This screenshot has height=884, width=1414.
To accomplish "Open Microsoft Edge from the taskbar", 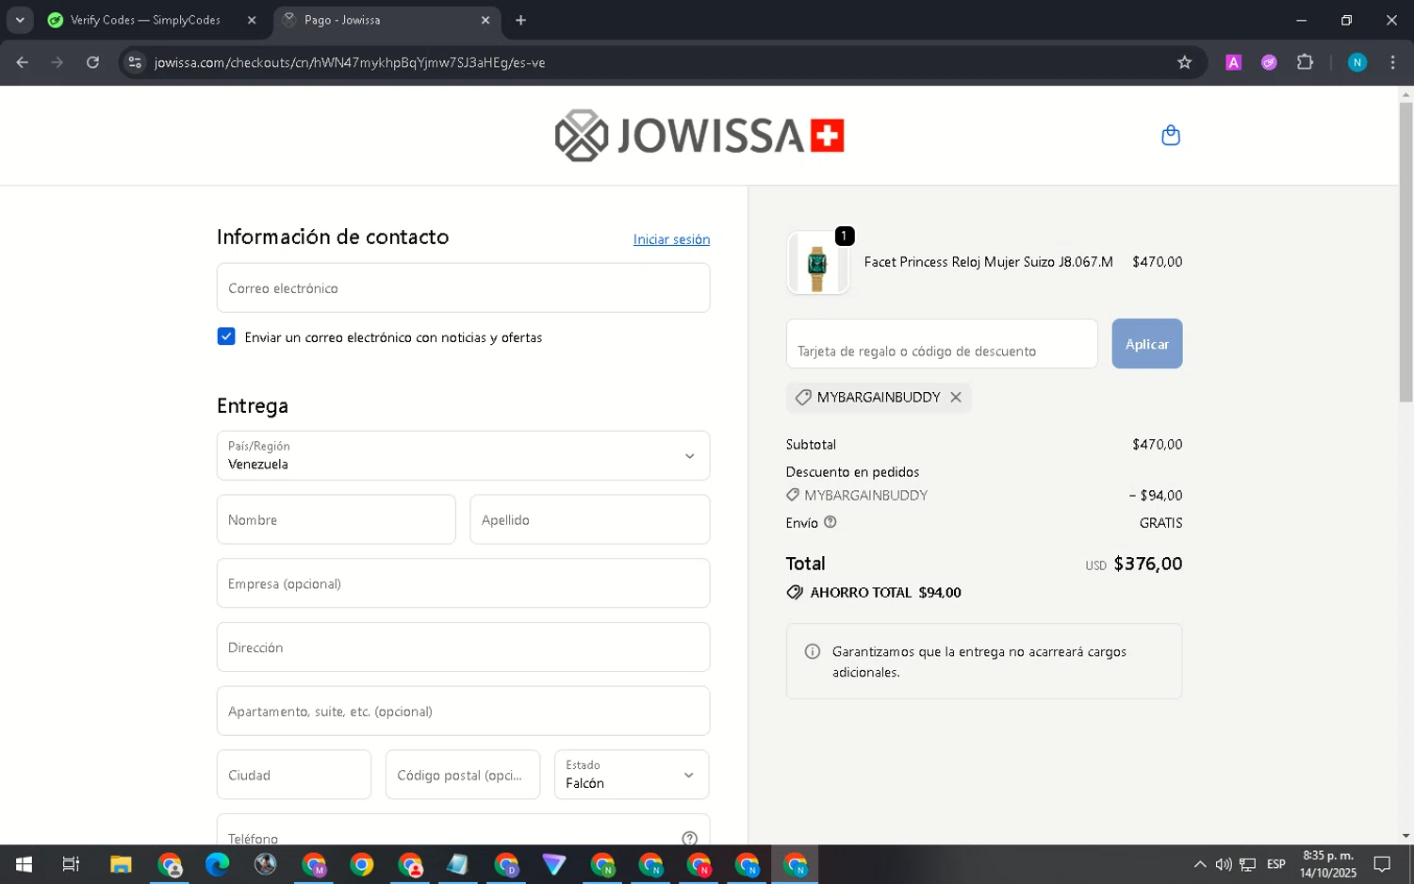I will coord(217,864).
